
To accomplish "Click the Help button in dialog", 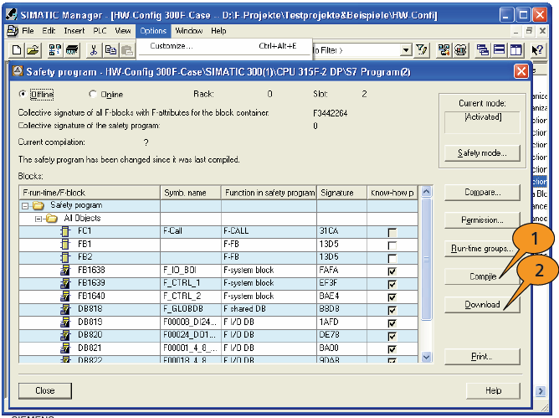I will 493,391.
